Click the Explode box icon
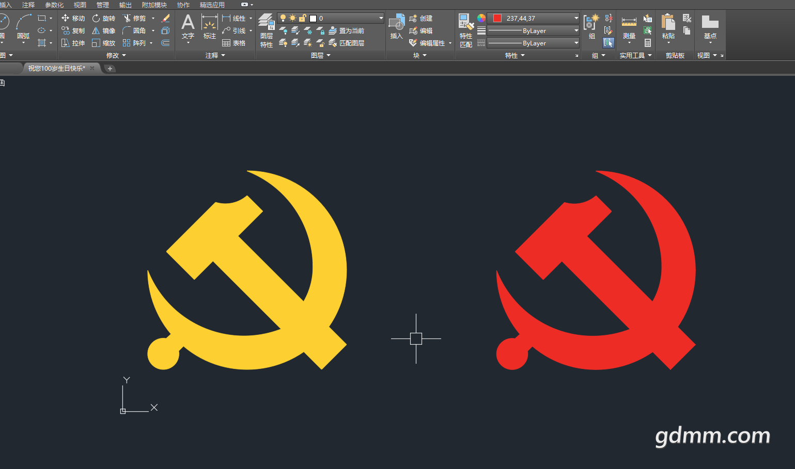 pyautogui.click(x=165, y=30)
